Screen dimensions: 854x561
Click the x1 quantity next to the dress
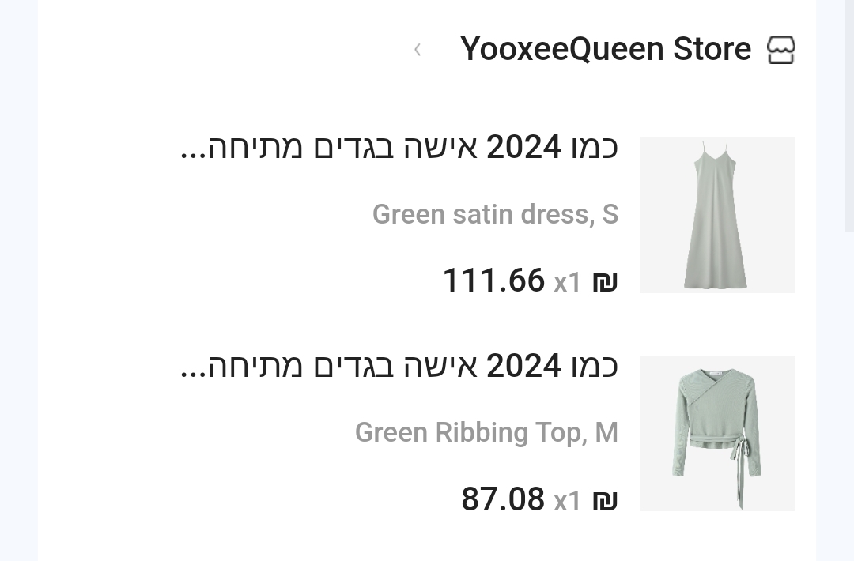coord(567,282)
